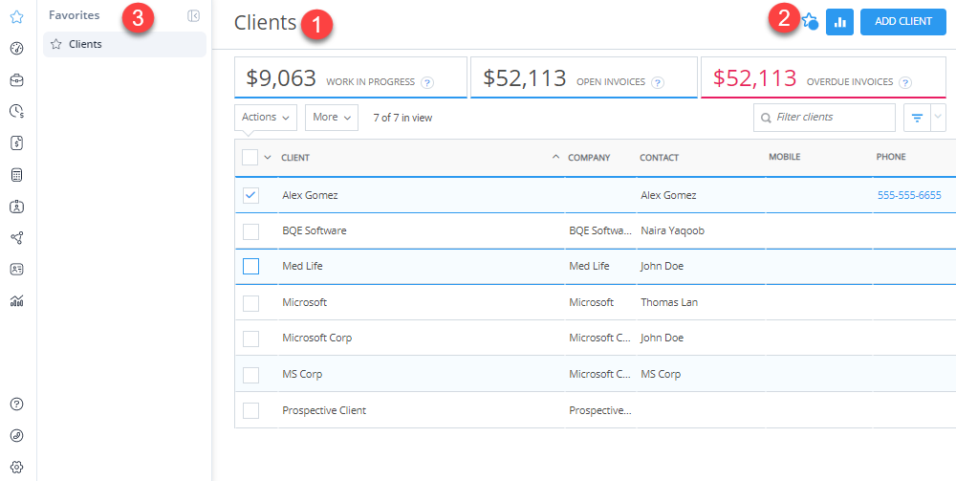
Task: Call phone number 555-555-6655
Action: coord(909,195)
